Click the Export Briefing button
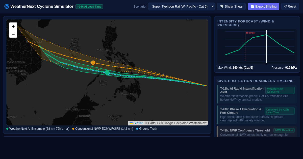This screenshot has width=303, height=159. coord(263,6)
